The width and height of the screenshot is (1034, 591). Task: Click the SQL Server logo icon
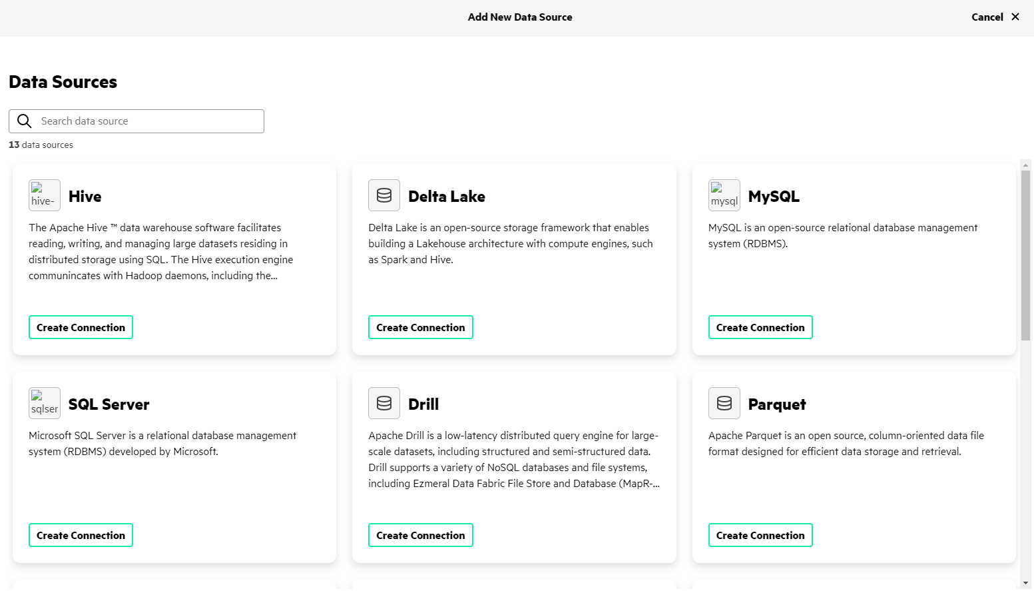[45, 403]
